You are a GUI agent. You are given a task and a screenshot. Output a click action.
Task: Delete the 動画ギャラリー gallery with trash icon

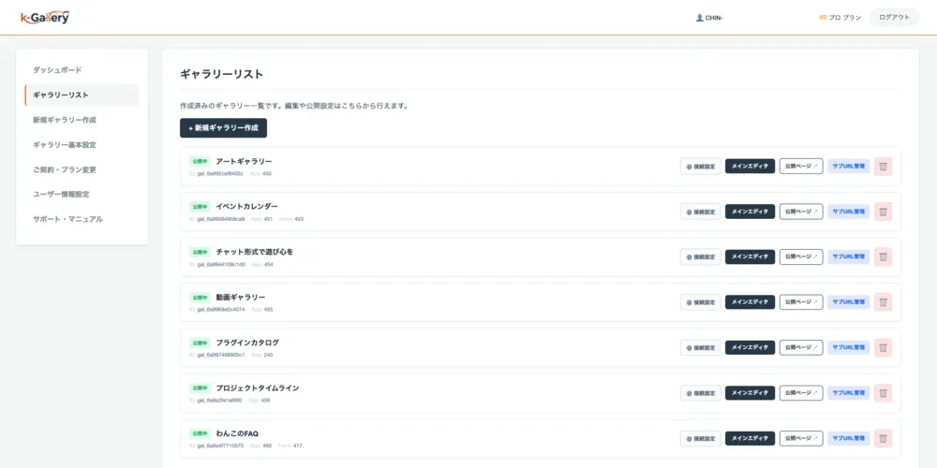click(883, 302)
